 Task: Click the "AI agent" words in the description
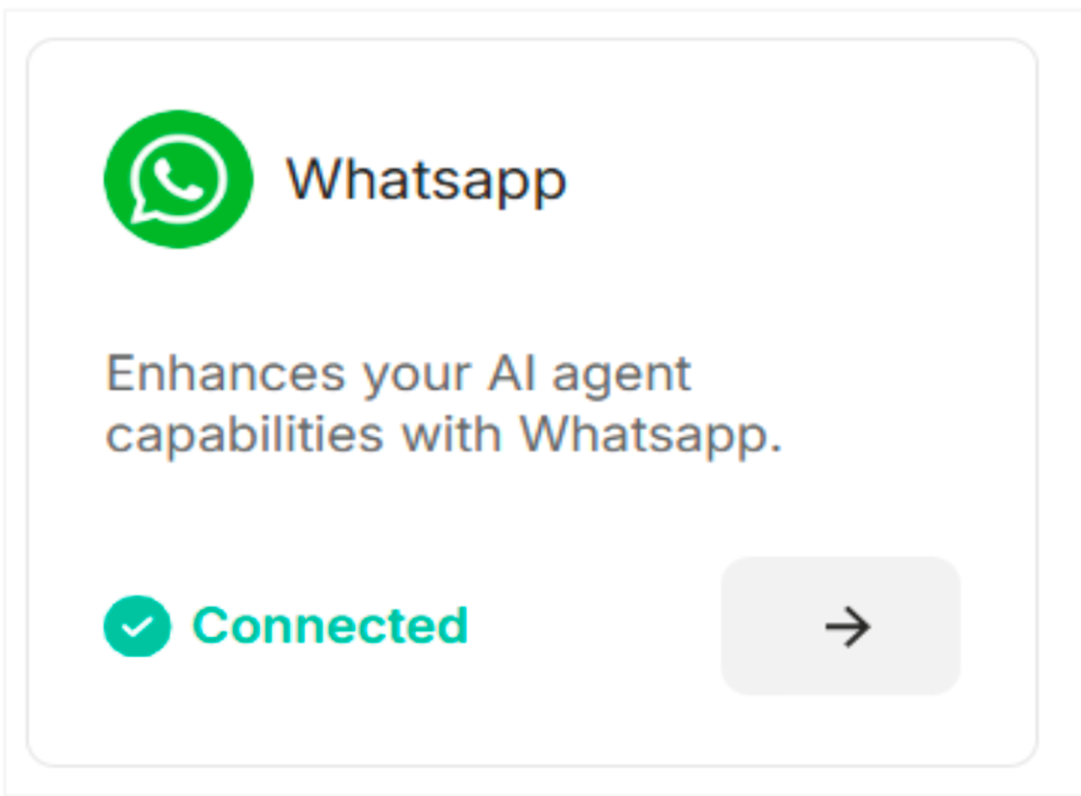click(590, 375)
